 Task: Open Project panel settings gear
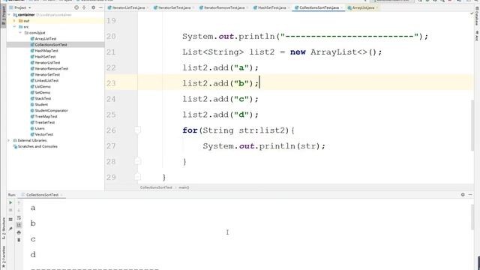(93, 7)
